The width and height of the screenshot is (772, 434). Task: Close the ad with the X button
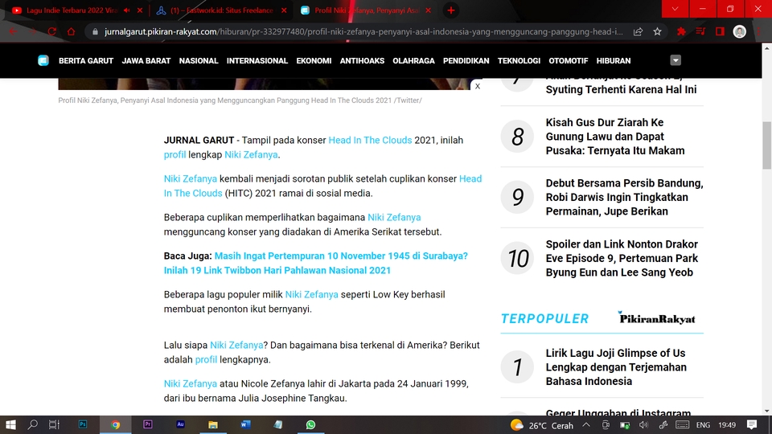point(478,86)
